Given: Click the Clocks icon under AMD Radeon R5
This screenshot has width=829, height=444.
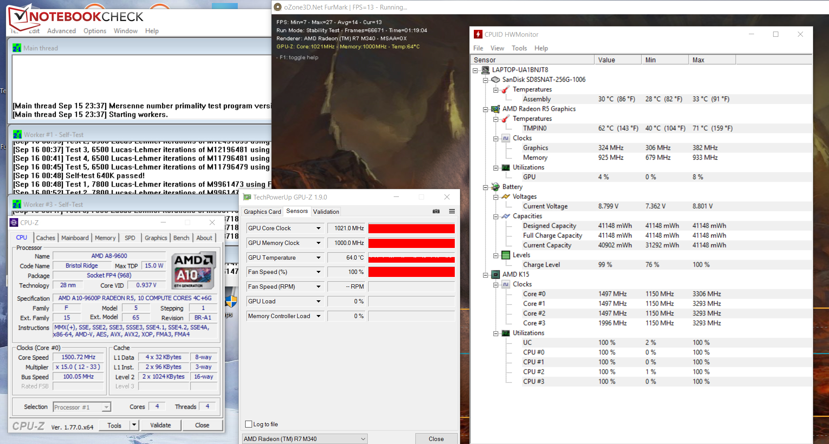Looking at the screenshot, I should click(505, 138).
